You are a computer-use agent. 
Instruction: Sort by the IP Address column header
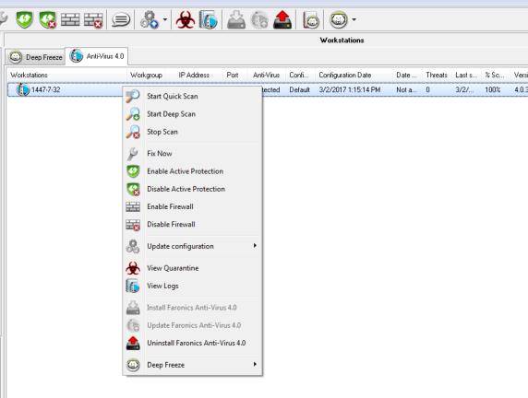tap(194, 75)
